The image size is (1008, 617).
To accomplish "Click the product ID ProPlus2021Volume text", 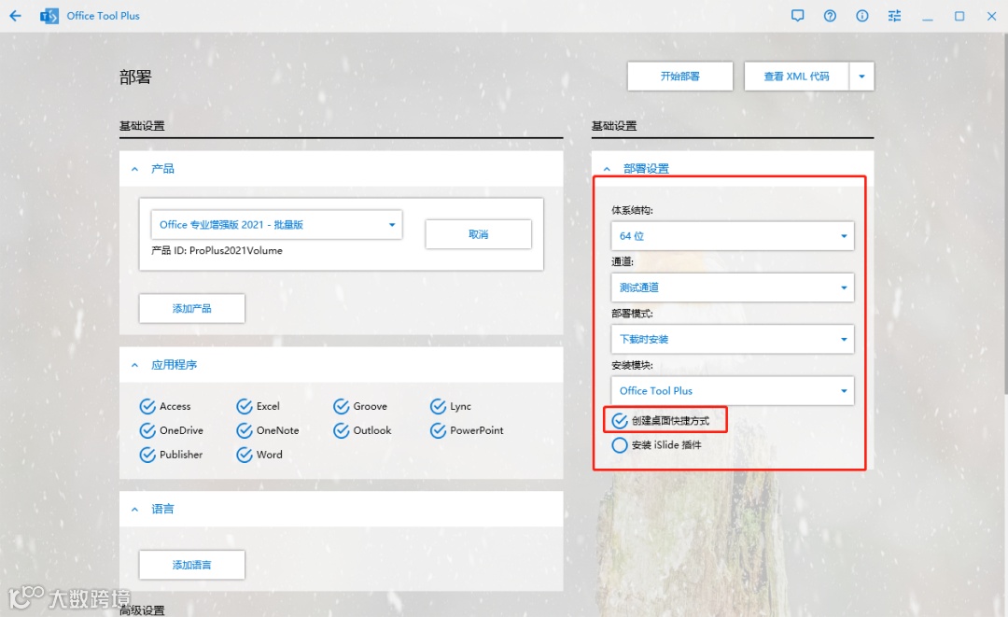I will (217, 250).
